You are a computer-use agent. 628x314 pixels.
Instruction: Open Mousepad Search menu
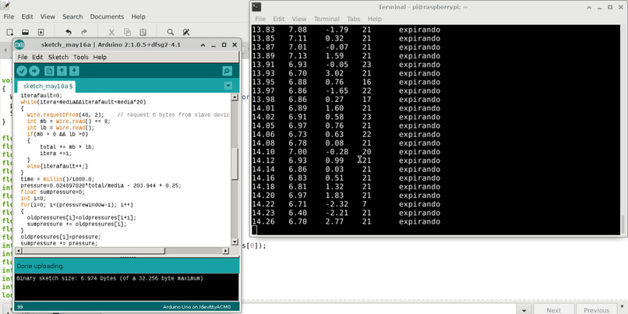pyautogui.click(x=72, y=17)
